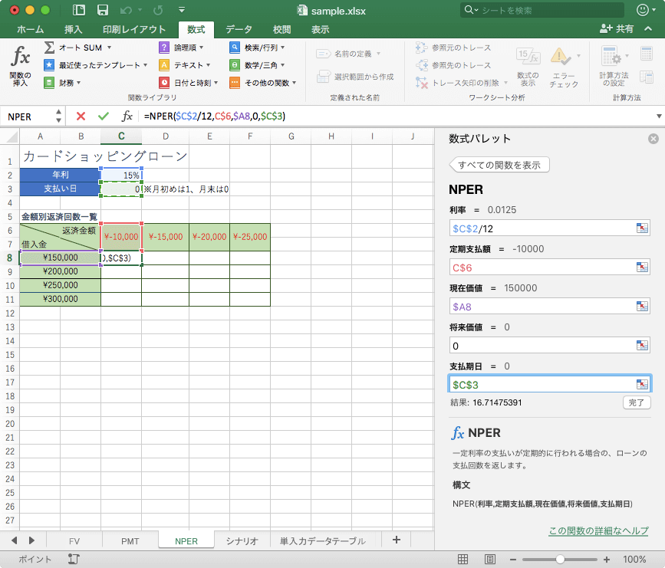The height and width of the screenshot is (568, 665).
Task: Click すべての関数を表示 button
Action: pyautogui.click(x=499, y=165)
